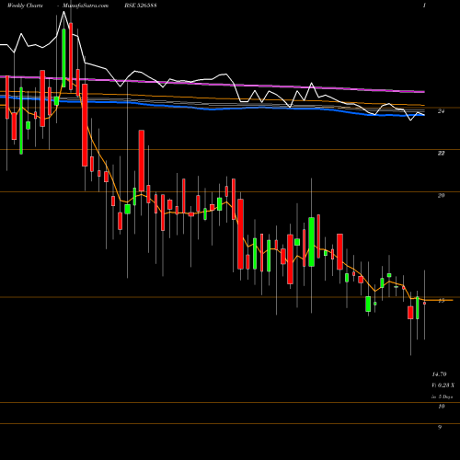Click the 9 price axis label
The image size is (460, 460).
pos(440,427)
